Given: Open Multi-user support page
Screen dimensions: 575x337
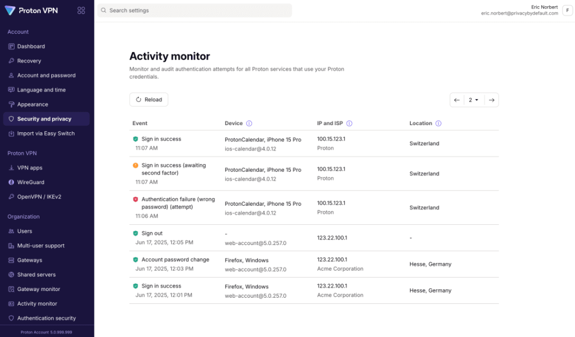Looking at the screenshot, I should point(46,246).
